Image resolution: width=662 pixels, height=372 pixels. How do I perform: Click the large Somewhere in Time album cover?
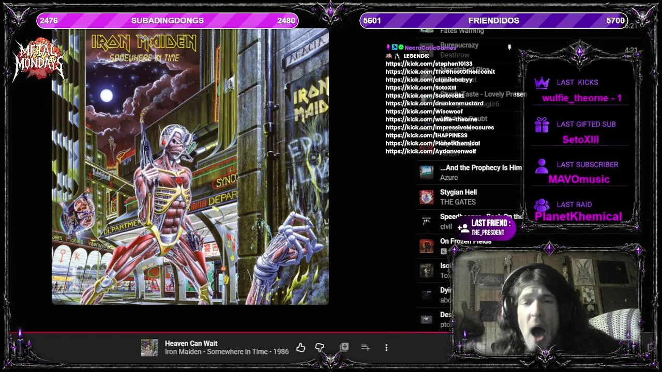(x=190, y=166)
